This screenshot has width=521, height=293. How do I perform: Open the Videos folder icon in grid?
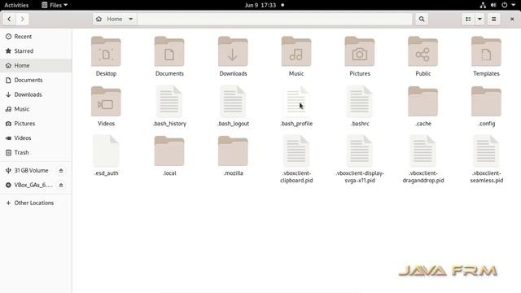point(106,102)
